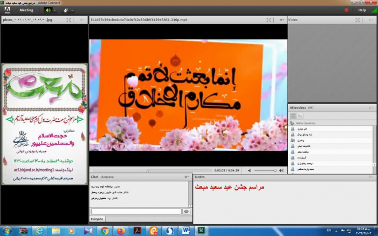The image size is (378, 236).
Task: Open File Explorer from the taskbar
Action: [56, 231]
